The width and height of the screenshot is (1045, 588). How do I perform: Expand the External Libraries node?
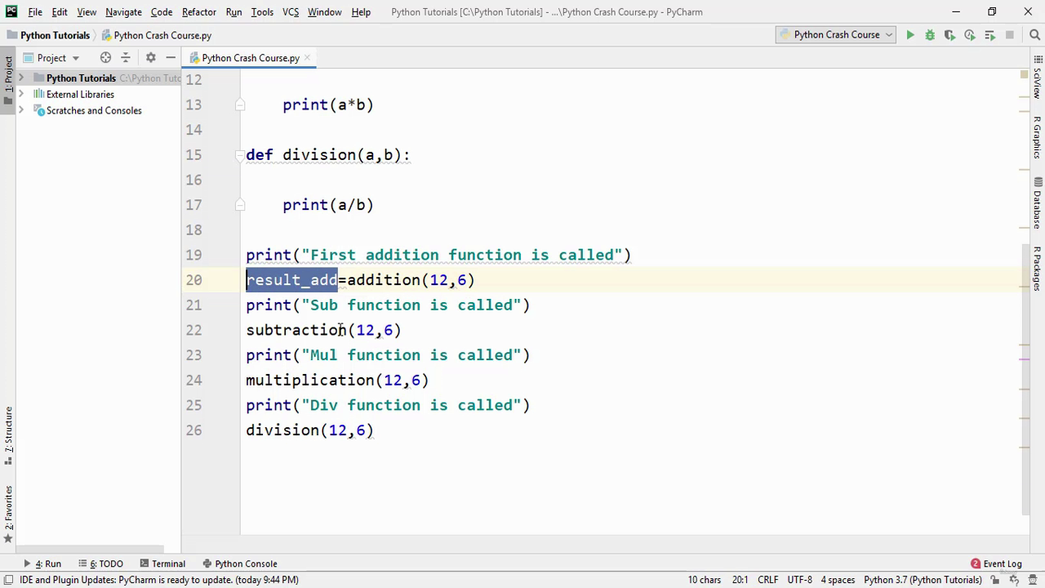21,95
